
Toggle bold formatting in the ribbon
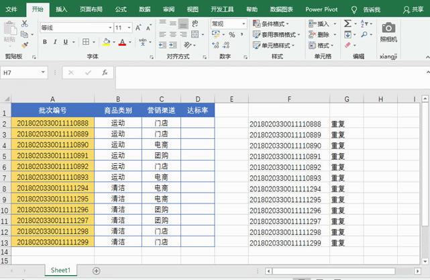44,42
